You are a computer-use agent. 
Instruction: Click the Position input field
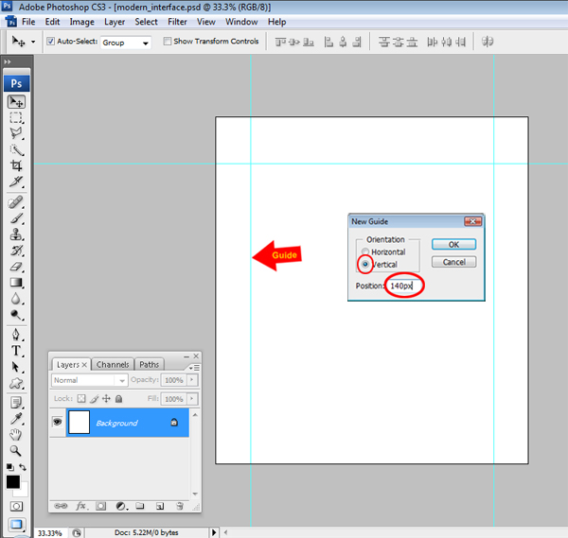(404, 286)
